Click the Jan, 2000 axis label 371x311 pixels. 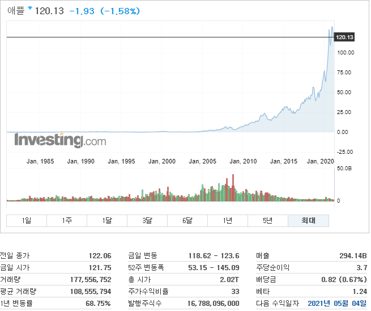[162, 161]
